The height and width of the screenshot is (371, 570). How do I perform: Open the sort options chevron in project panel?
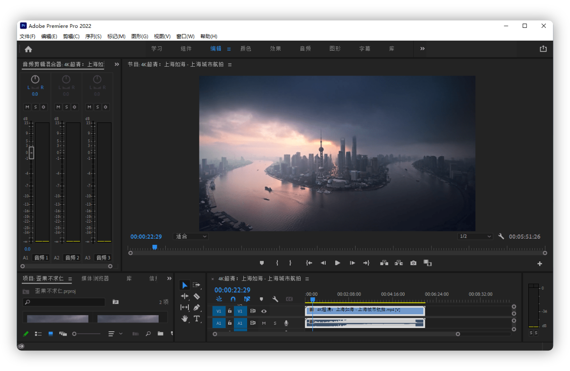(x=120, y=334)
